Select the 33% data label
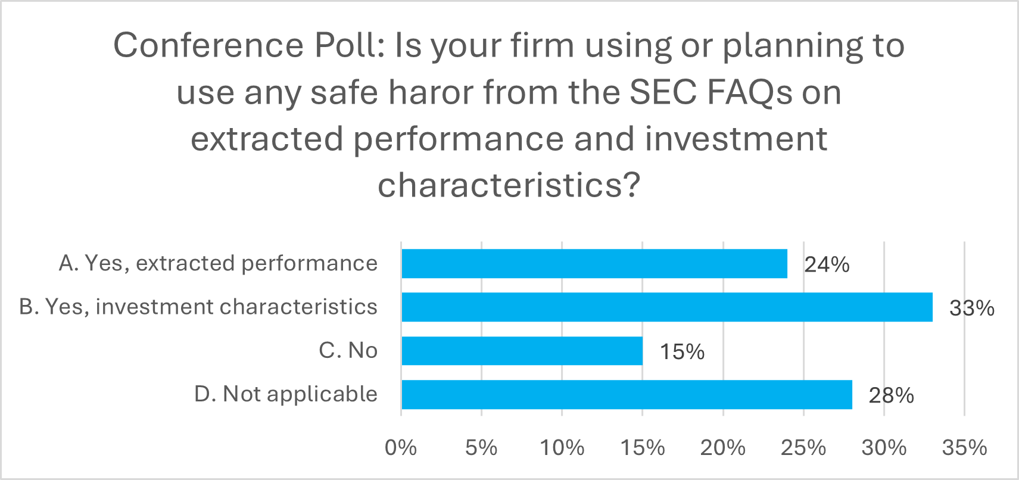Image resolution: width=1019 pixels, height=480 pixels. pos(971,308)
